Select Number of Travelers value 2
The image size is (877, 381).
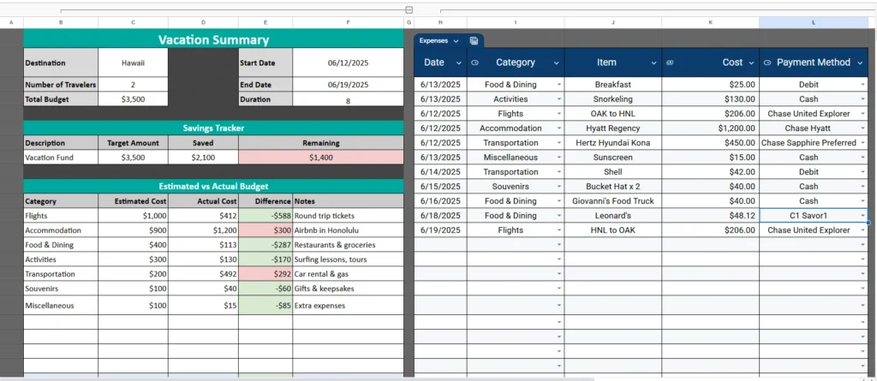click(x=133, y=85)
